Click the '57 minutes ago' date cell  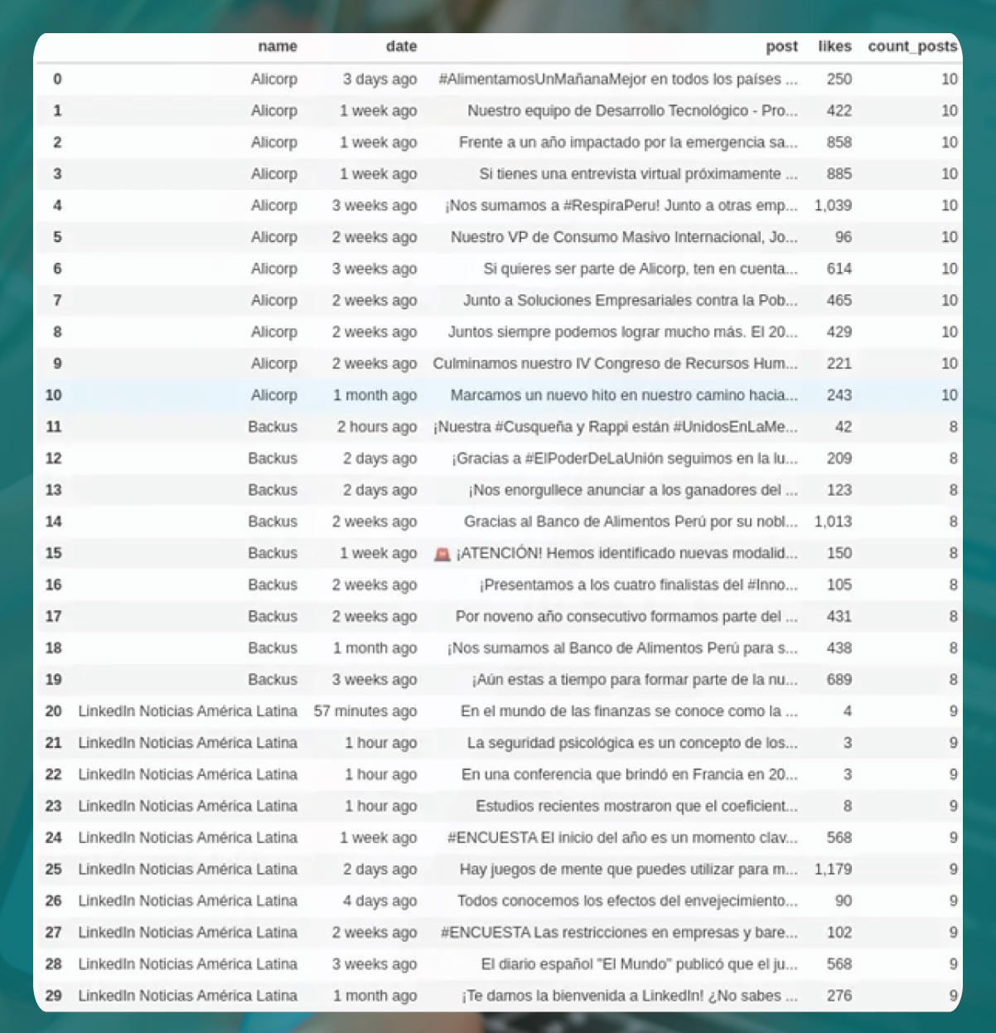coord(365,710)
